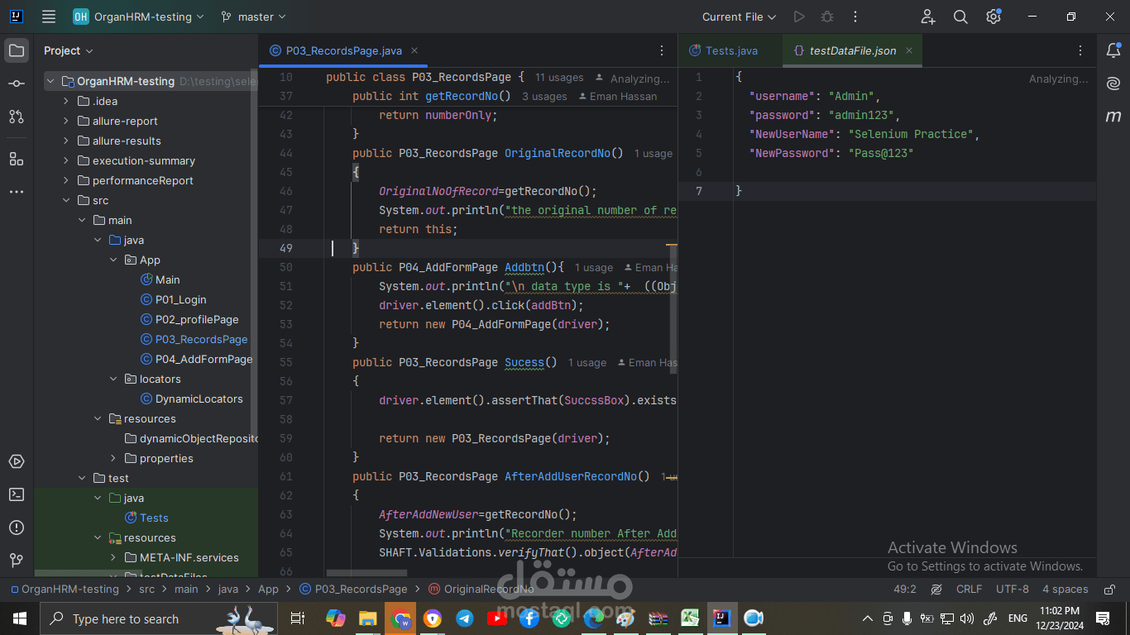This screenshot has height=635, width=1130.
Task: Switch to the Tests.java tab
Action: [x=730, y=50]
